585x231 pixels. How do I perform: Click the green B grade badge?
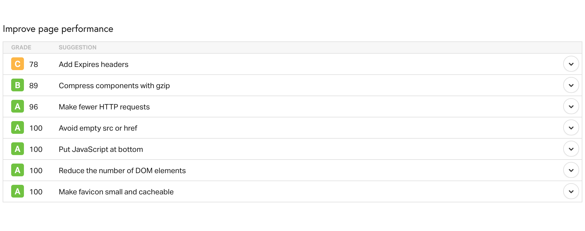pyautogui.click(x=18, y=85)
